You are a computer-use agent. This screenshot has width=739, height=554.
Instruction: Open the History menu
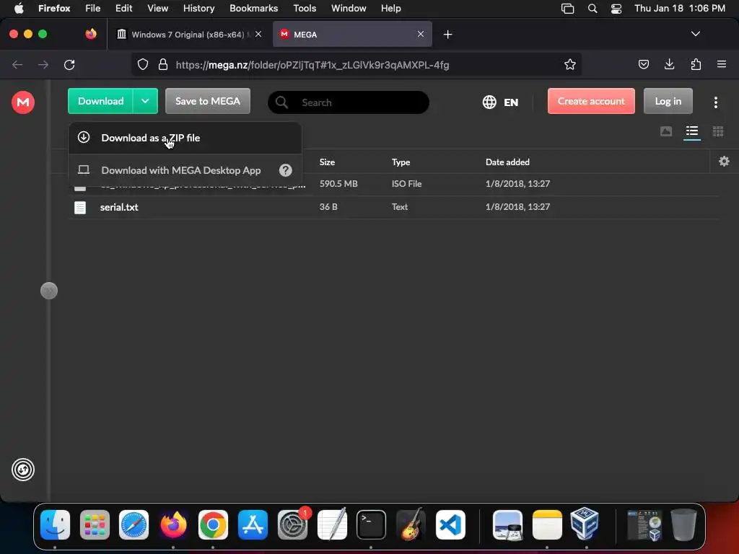(x=198, y=8)
